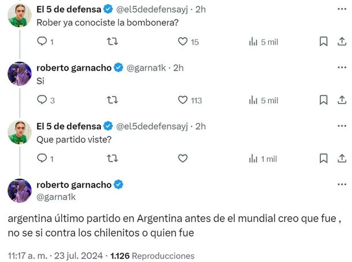Image resolution: width=352 pixels, height=262 pixels.
Task: Share the first tweet in thread
Action: [340, 42]
